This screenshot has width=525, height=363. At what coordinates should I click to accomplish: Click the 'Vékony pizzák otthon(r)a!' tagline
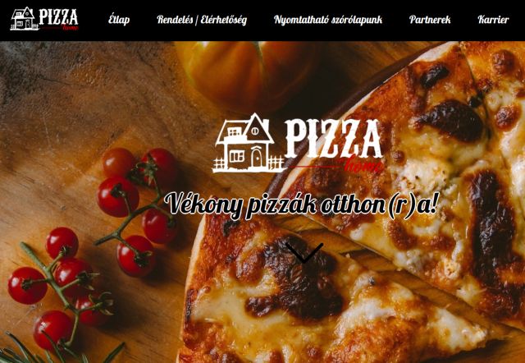click(301, 204)
